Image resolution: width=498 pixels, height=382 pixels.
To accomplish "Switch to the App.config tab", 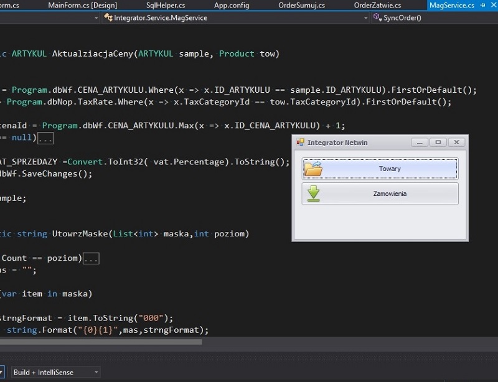I will (232, 6).
